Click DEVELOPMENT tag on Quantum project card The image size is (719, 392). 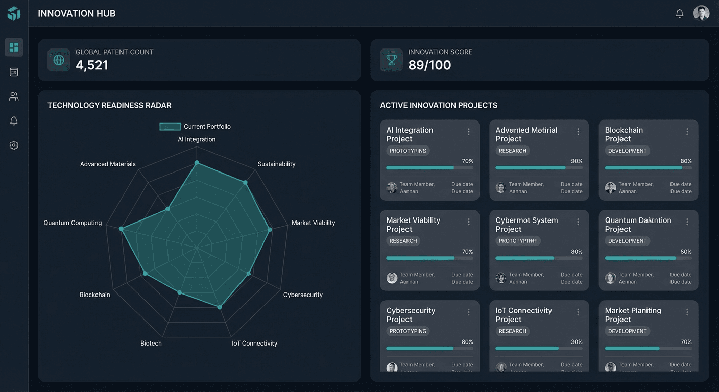coord(627,241)
